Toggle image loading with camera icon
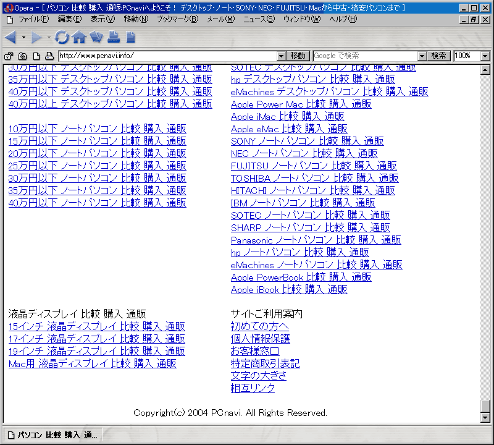 (x=22, y=56)
